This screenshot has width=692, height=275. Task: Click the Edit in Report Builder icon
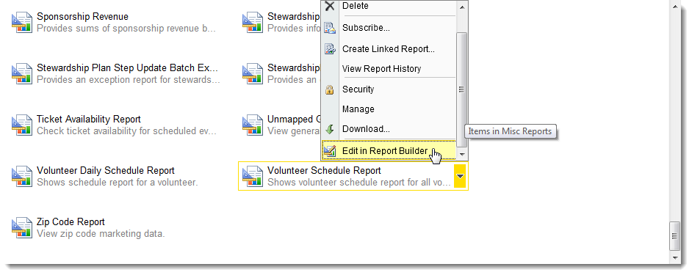[329, 151]
